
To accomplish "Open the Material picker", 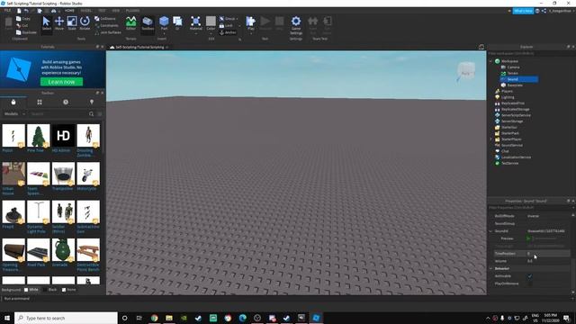I will pos(195,24).
